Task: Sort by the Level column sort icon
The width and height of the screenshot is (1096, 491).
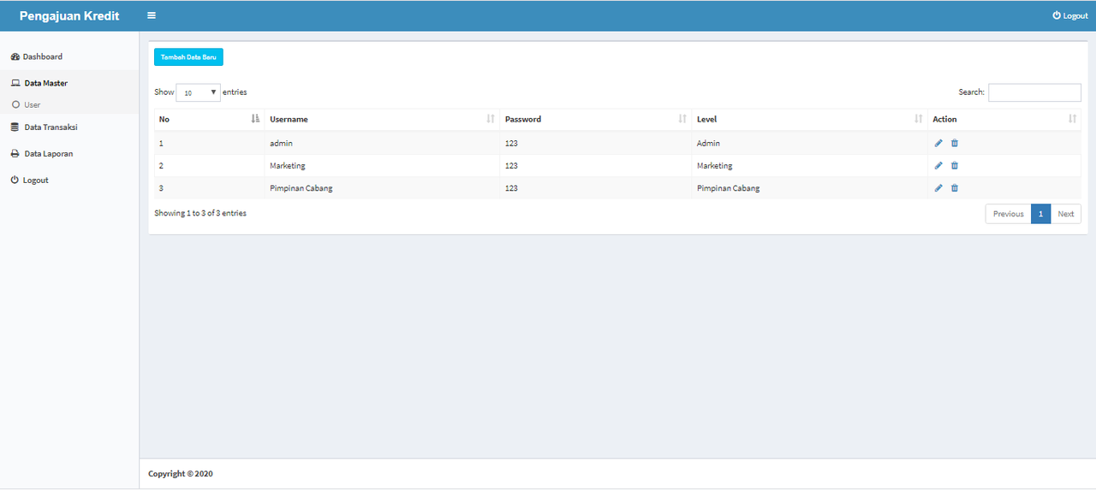Action: pos(919,119)
